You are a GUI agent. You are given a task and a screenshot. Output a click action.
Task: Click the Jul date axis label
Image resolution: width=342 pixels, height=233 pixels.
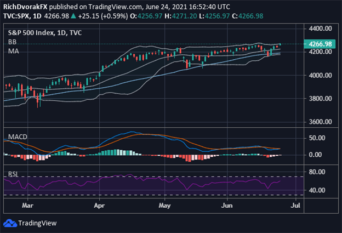295,206
